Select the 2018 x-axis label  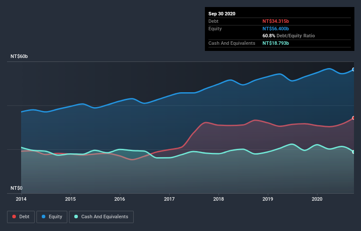point(219,199)
